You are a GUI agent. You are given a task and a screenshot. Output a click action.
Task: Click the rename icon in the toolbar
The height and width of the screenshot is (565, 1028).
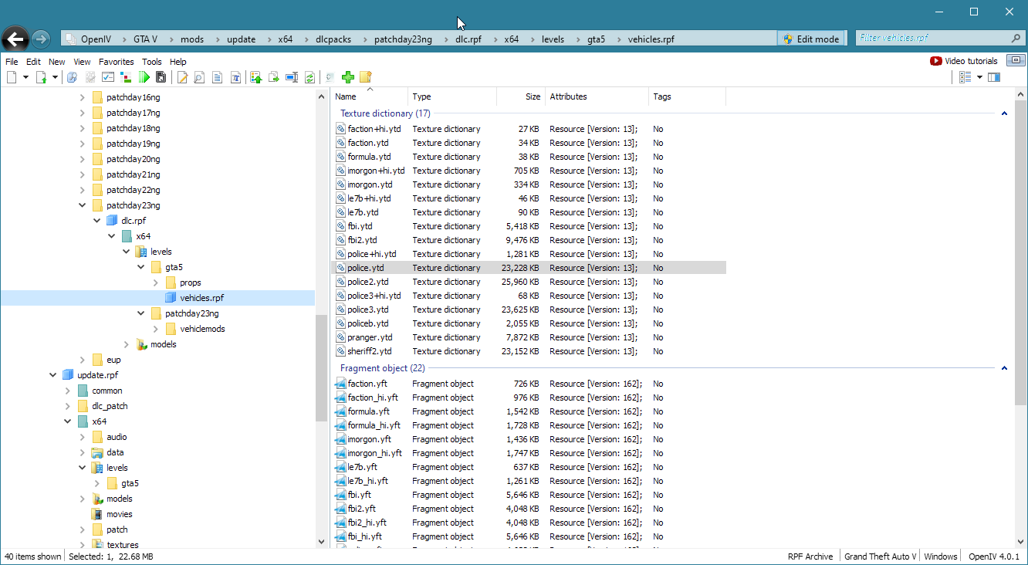[x=292, y=77]
